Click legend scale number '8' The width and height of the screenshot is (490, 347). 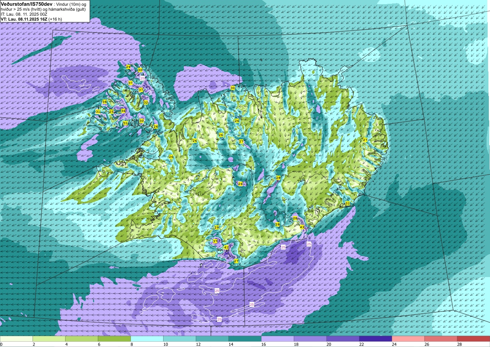(131, 344)
